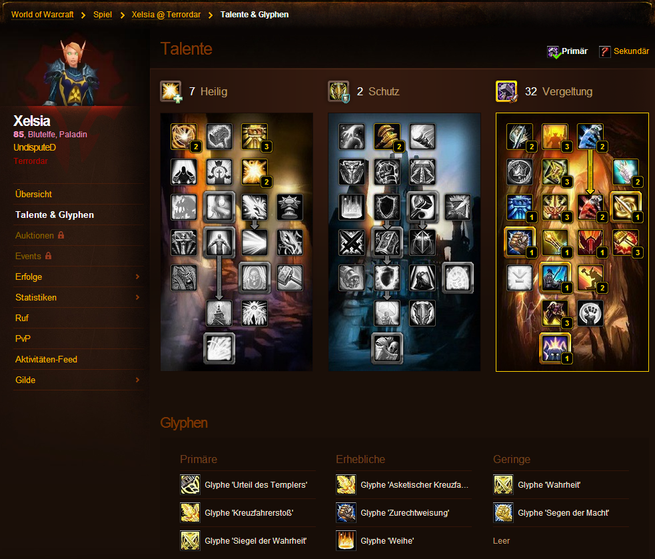Expand the Gilde sidebar submenu
Image resolution: width=655 pixels, height=559 pixels.
pos(137,380)
